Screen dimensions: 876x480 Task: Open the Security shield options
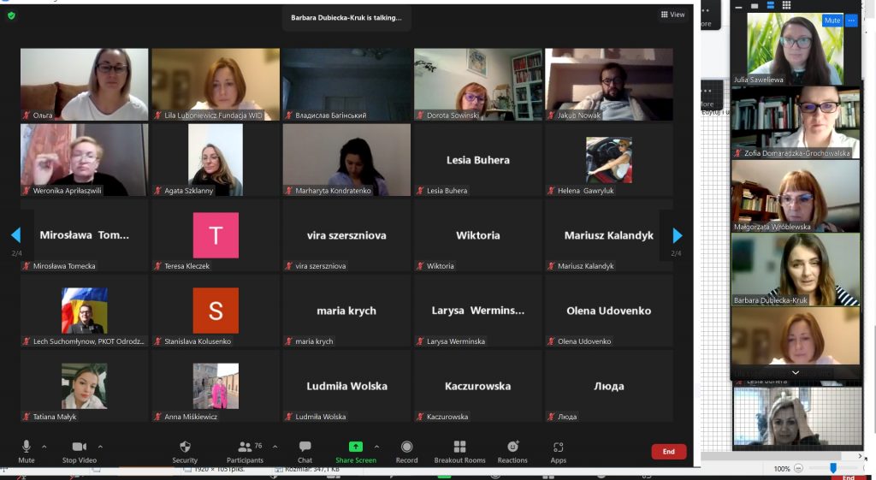[x=185, y=450]
